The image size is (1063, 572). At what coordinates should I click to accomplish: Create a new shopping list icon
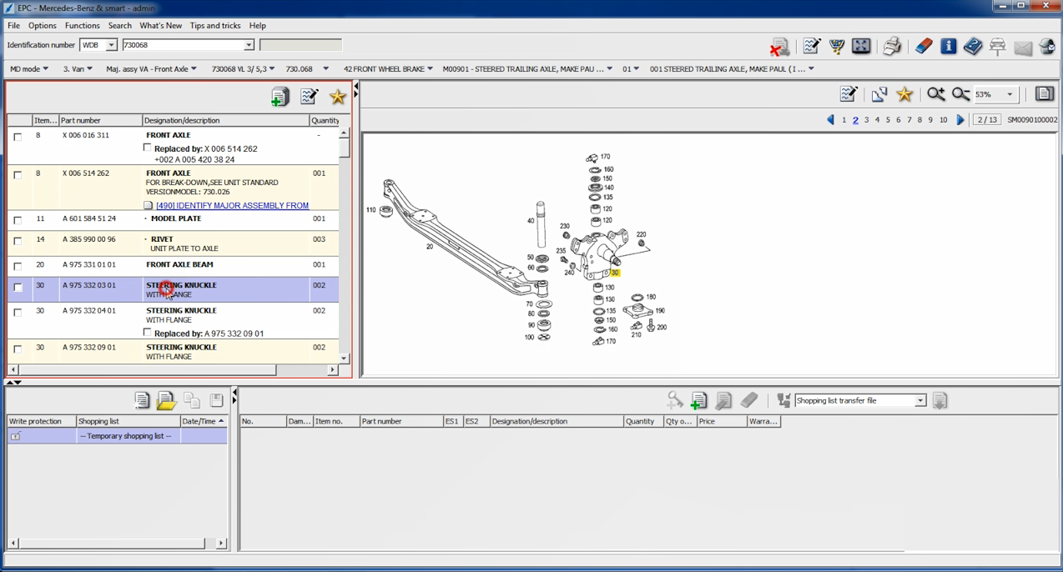pos(142,400)
